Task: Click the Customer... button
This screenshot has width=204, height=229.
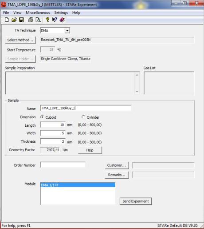Action: (117, 165)
